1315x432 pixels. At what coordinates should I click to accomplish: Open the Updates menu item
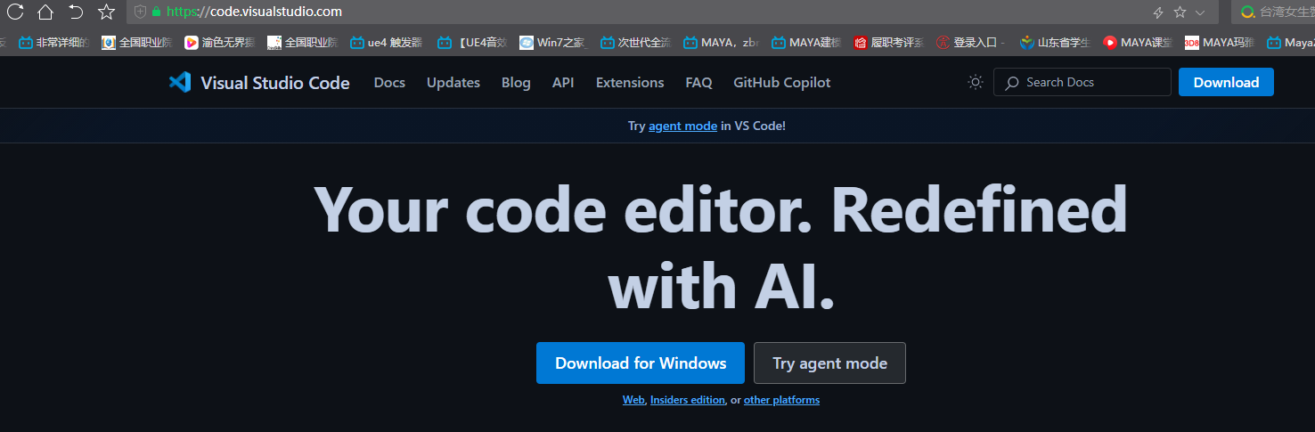coord(453,83)
